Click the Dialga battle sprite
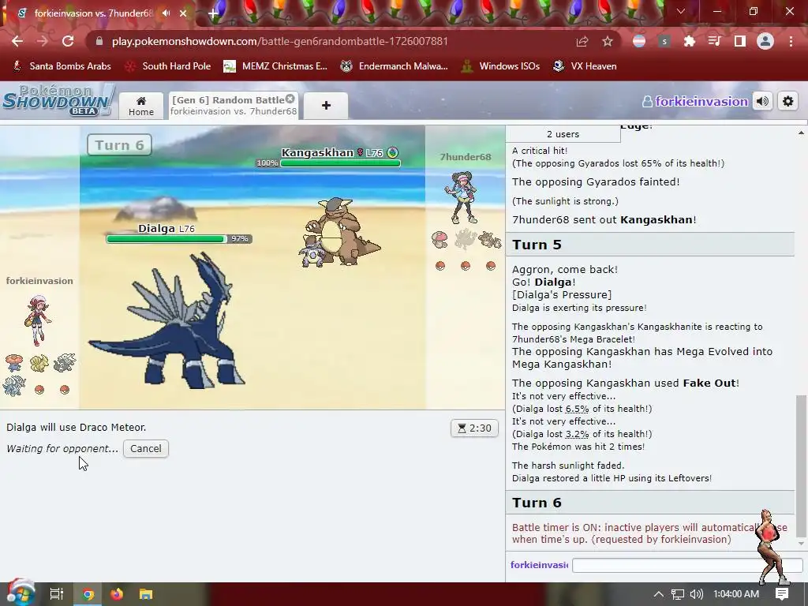 coord(166,322)
